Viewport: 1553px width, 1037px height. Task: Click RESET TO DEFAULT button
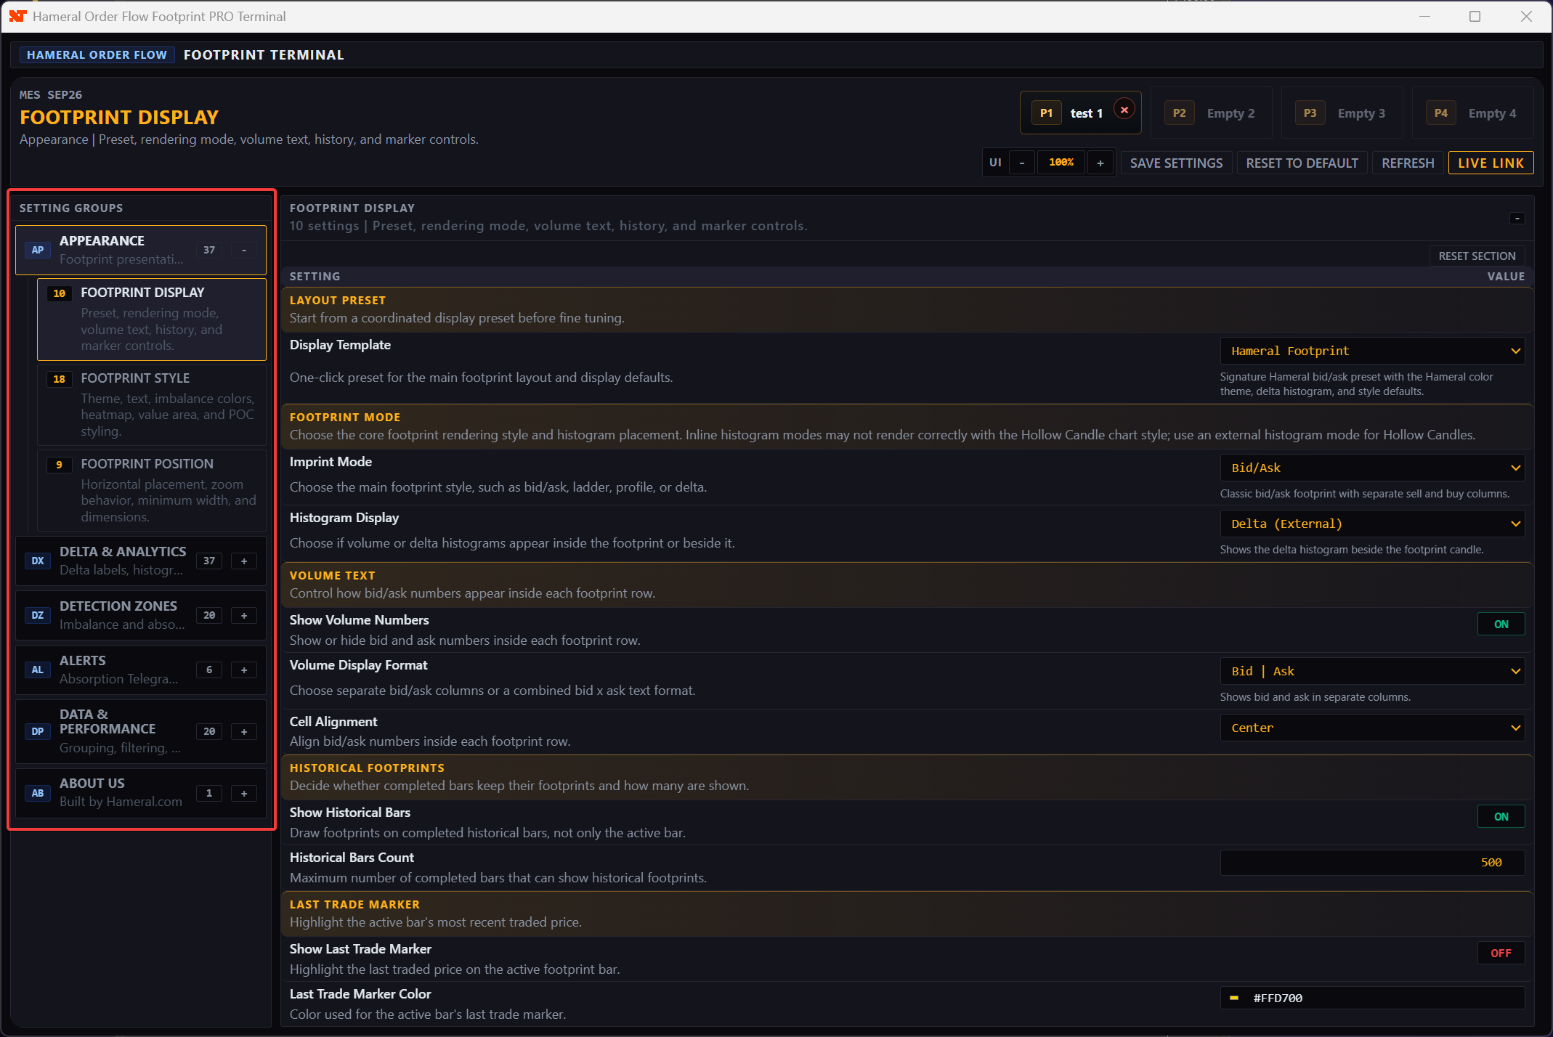coord(1302,163)
